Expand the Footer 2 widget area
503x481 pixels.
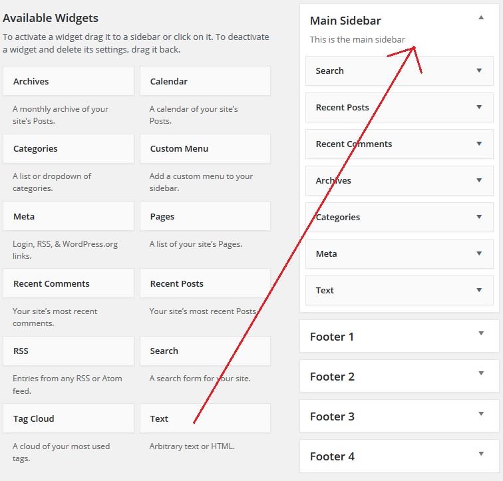point(481,374)
